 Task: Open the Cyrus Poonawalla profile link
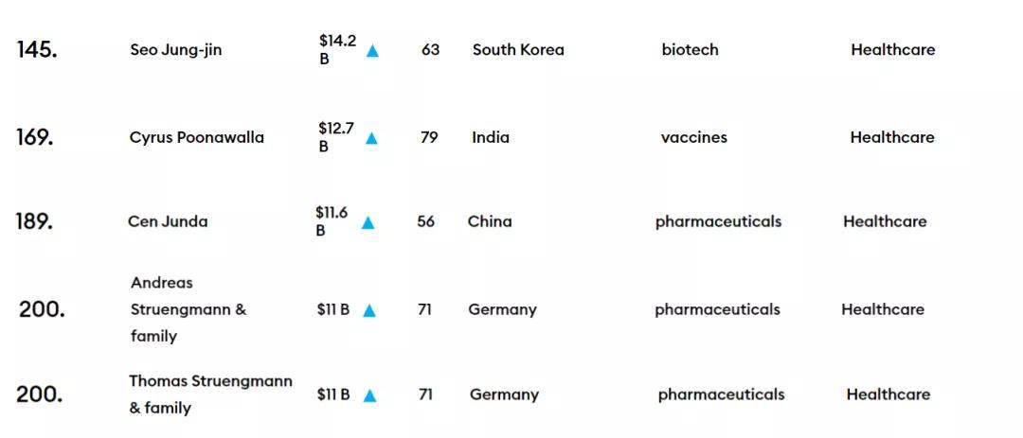pos(196,137)
